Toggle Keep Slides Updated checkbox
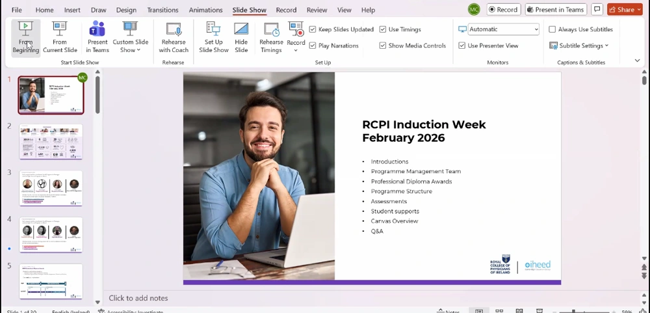 click(313, 29)
